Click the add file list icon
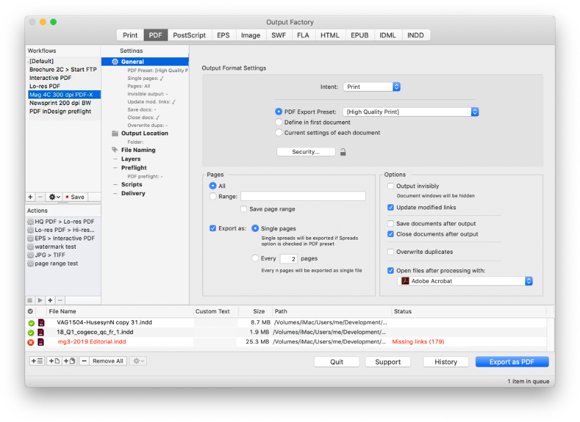The image size is (580, 422). click(37, 361)
